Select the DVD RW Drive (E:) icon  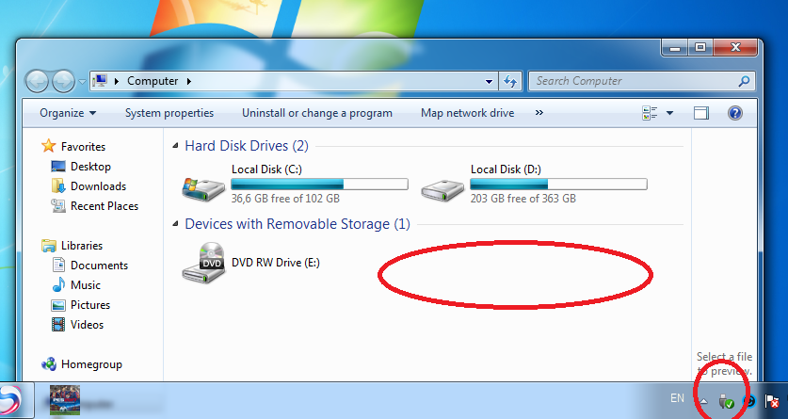203,263
